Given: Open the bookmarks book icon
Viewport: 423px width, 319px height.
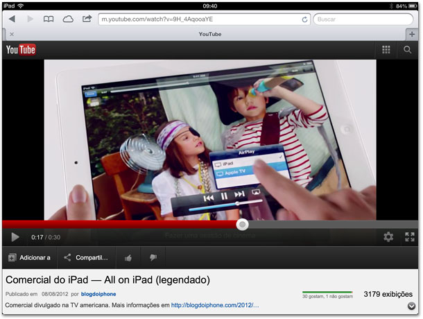Looking at the screenshot, I should click(x=49, y=19).
